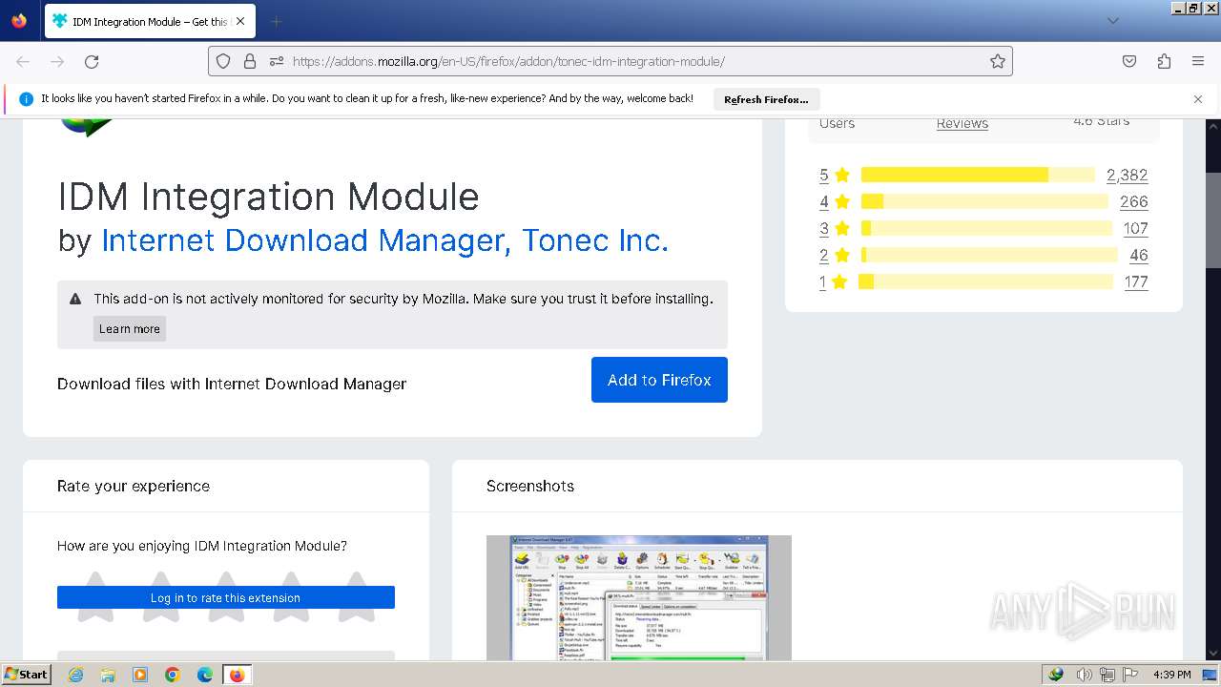Screen dimensions: 1221x687
Task: Open the Reviews link
Action: pyautogui.click(x=962, y=123)
